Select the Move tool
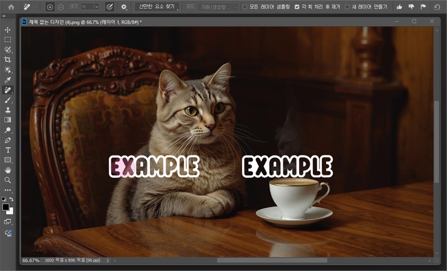The image size is (447, 271). [8, 30]
